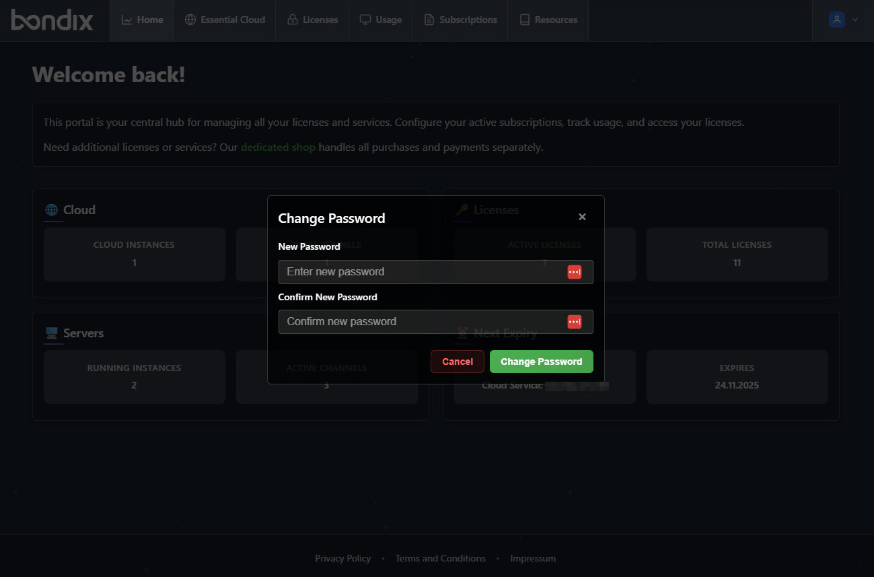The width and height of the screenshot is (874, 577).
Task: Open the Essential Cloud tab
Action: click(x=225, y=20)
